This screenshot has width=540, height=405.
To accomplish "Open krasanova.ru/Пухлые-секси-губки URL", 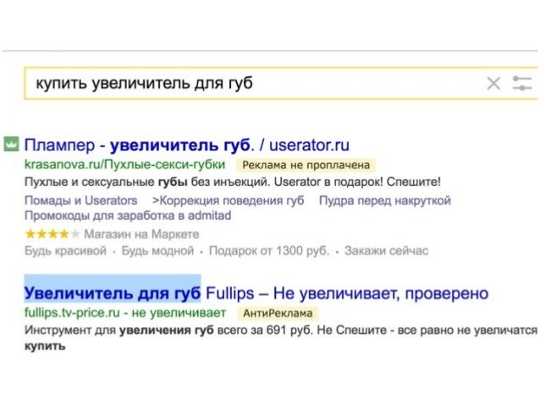I will [x=124, y=165].
